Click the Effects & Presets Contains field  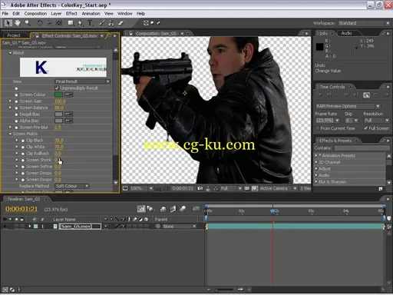(x=362, y=148)
